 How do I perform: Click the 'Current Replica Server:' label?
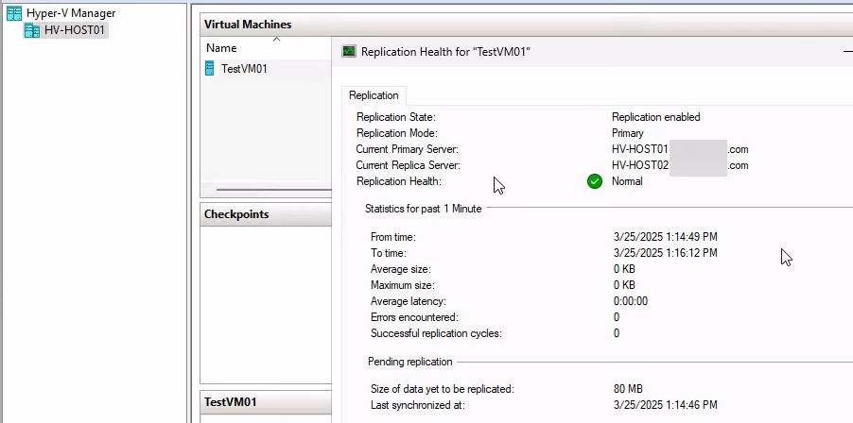pos(408,165)
